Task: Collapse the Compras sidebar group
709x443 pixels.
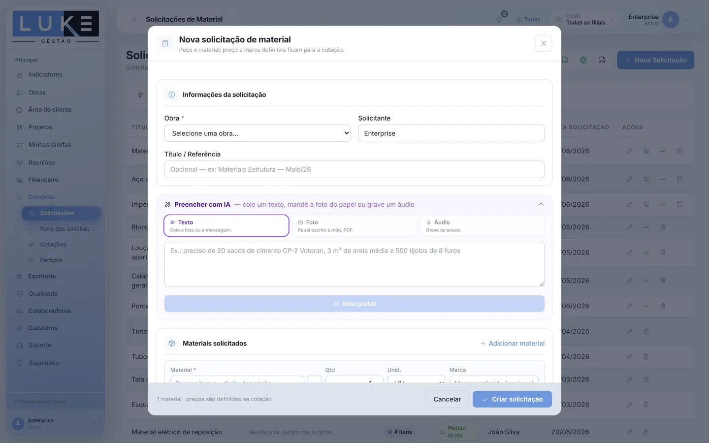Action: pos(56,197)
